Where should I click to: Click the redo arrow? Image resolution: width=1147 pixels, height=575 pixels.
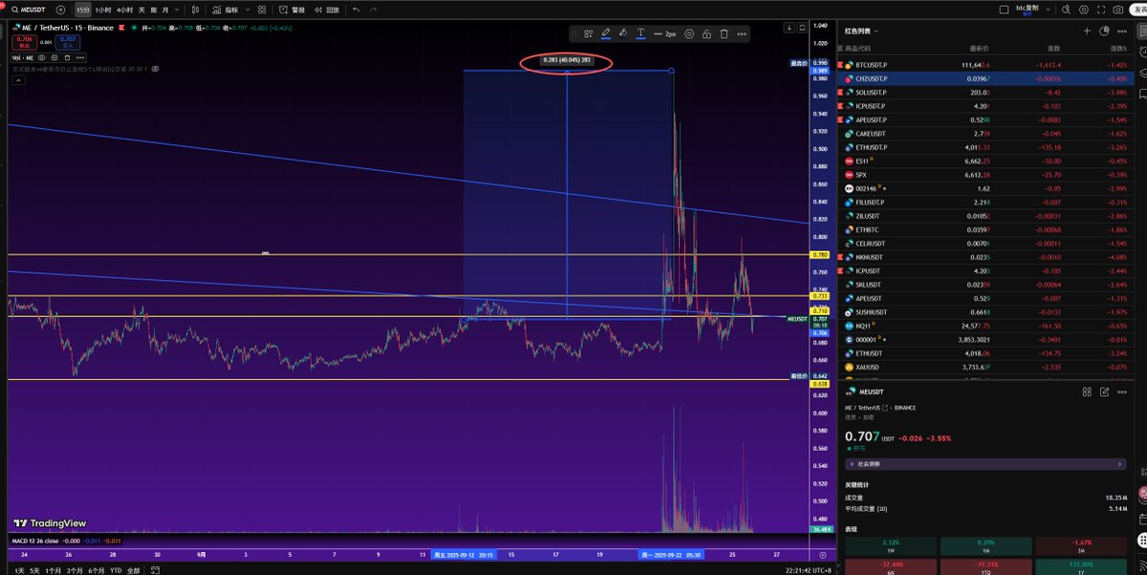pos(373,10)
